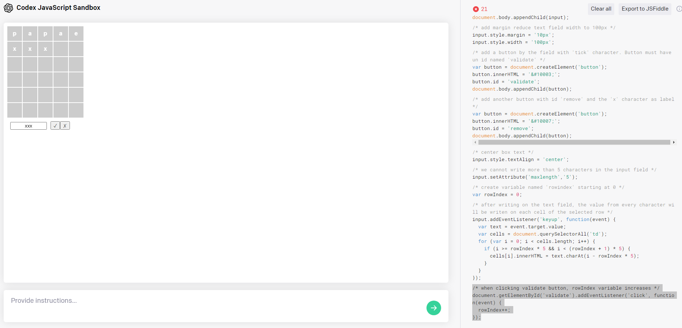Click the comment create variable named rowindex
Image resolution: width=682 pixels, height=328 pixels.
point(548,187)
